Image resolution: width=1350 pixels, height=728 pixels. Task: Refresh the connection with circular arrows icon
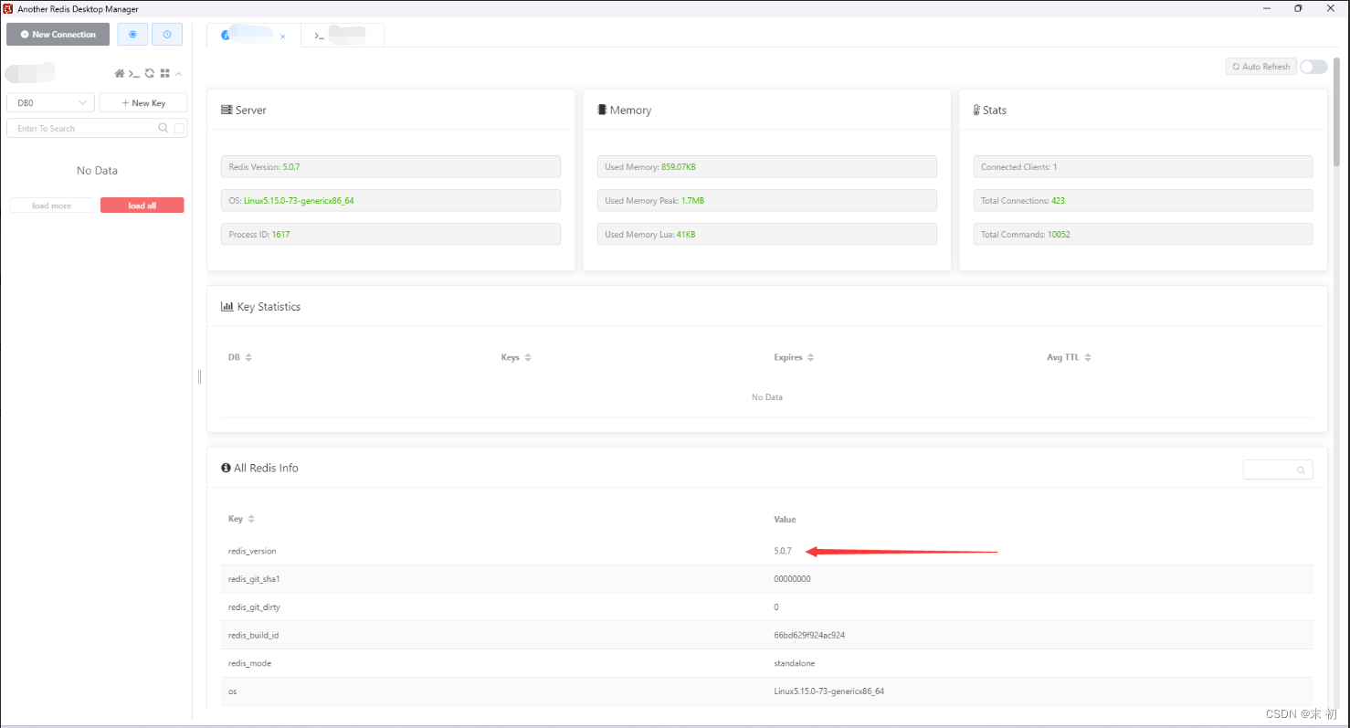[x=150, y=73]
